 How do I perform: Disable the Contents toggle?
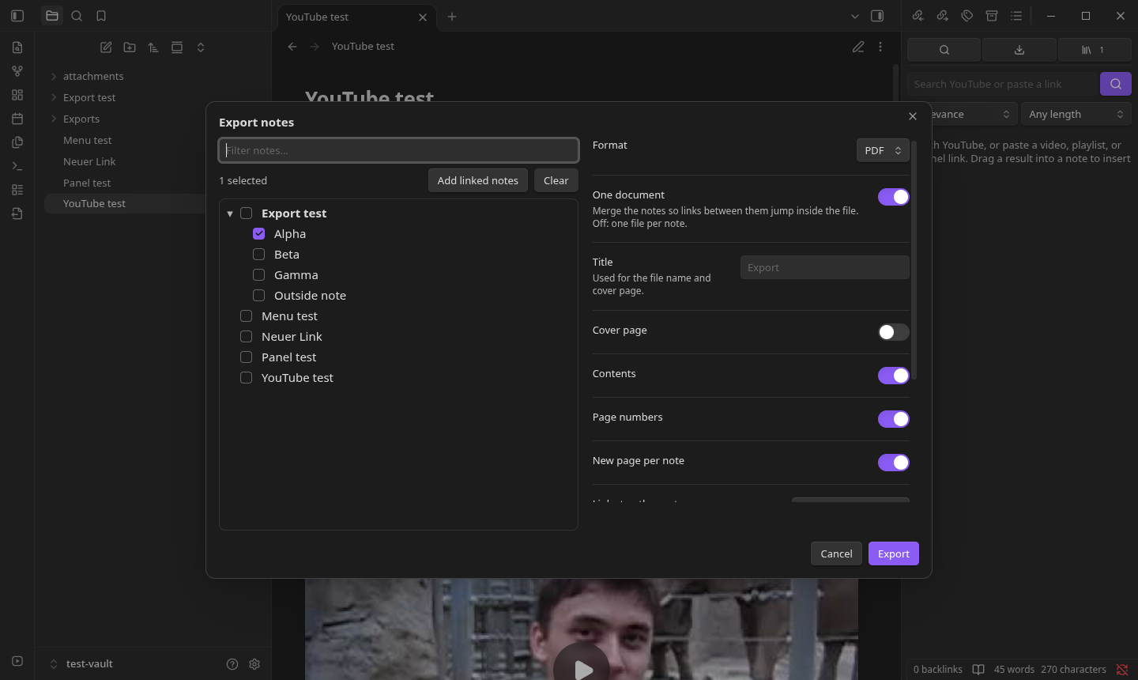tap(894, 376)
